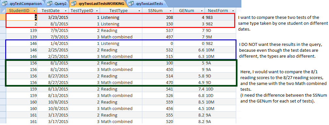Open the TestType column filter dropdown
Image resolution: width=329 pixels, height=125 pixels.
click(x=139, y=11)
